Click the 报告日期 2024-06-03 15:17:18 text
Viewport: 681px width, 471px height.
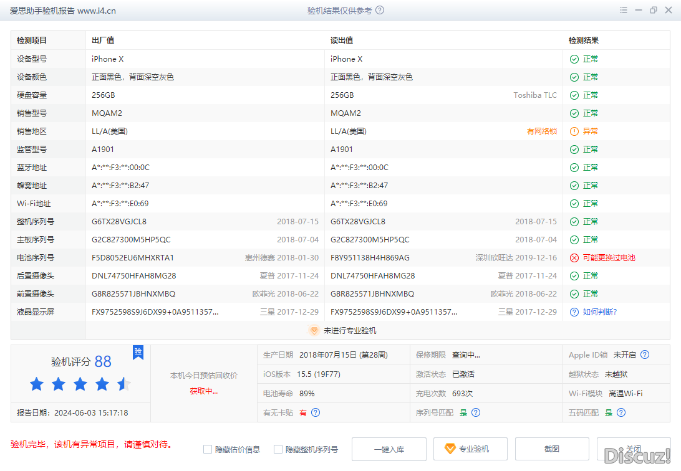[72, 413]
